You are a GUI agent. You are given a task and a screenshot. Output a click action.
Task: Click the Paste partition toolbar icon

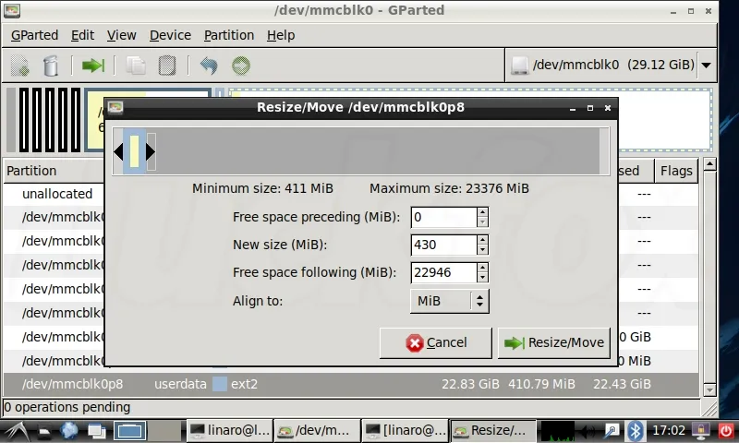pos(167,66)
